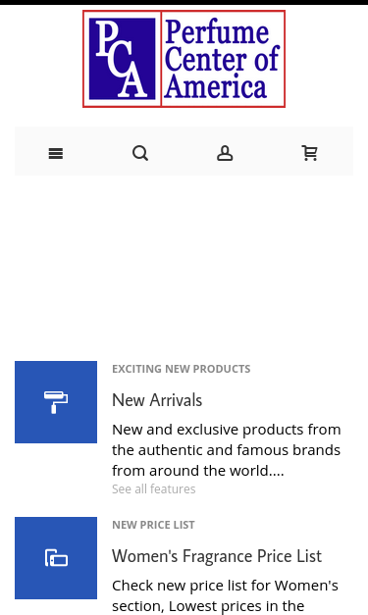The image size is (368, 615).
Task: Click the word America in the logo
Action: (x=215, y=86)
